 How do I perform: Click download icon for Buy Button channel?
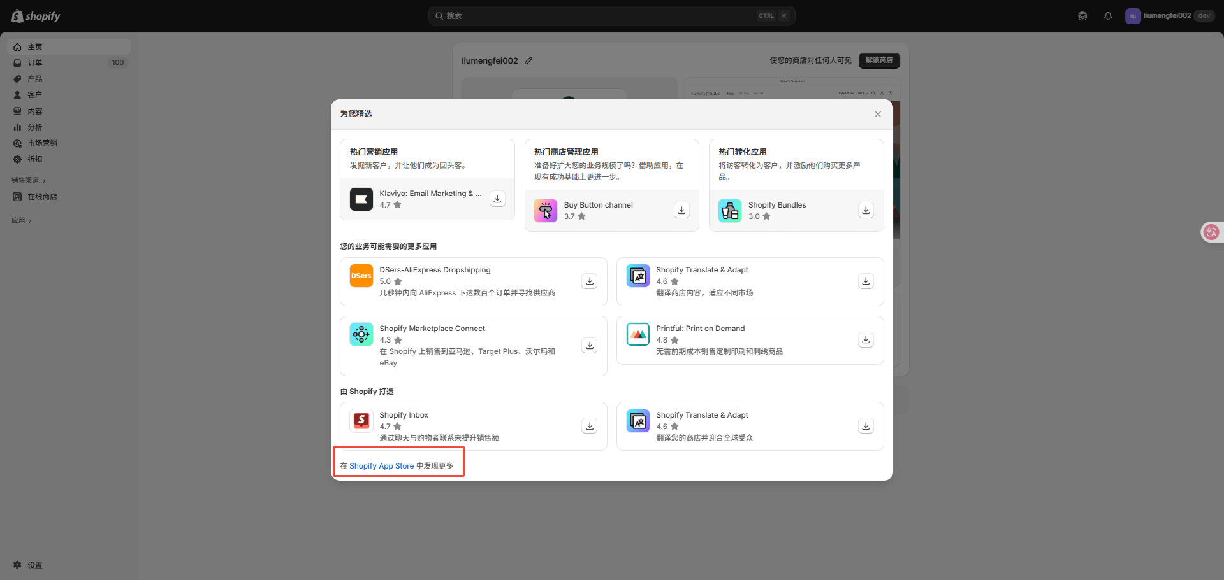click(681, 210)
